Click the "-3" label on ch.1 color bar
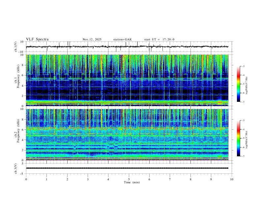The width and height of the screenshot is (261, 201). click(x=243, y=66)
